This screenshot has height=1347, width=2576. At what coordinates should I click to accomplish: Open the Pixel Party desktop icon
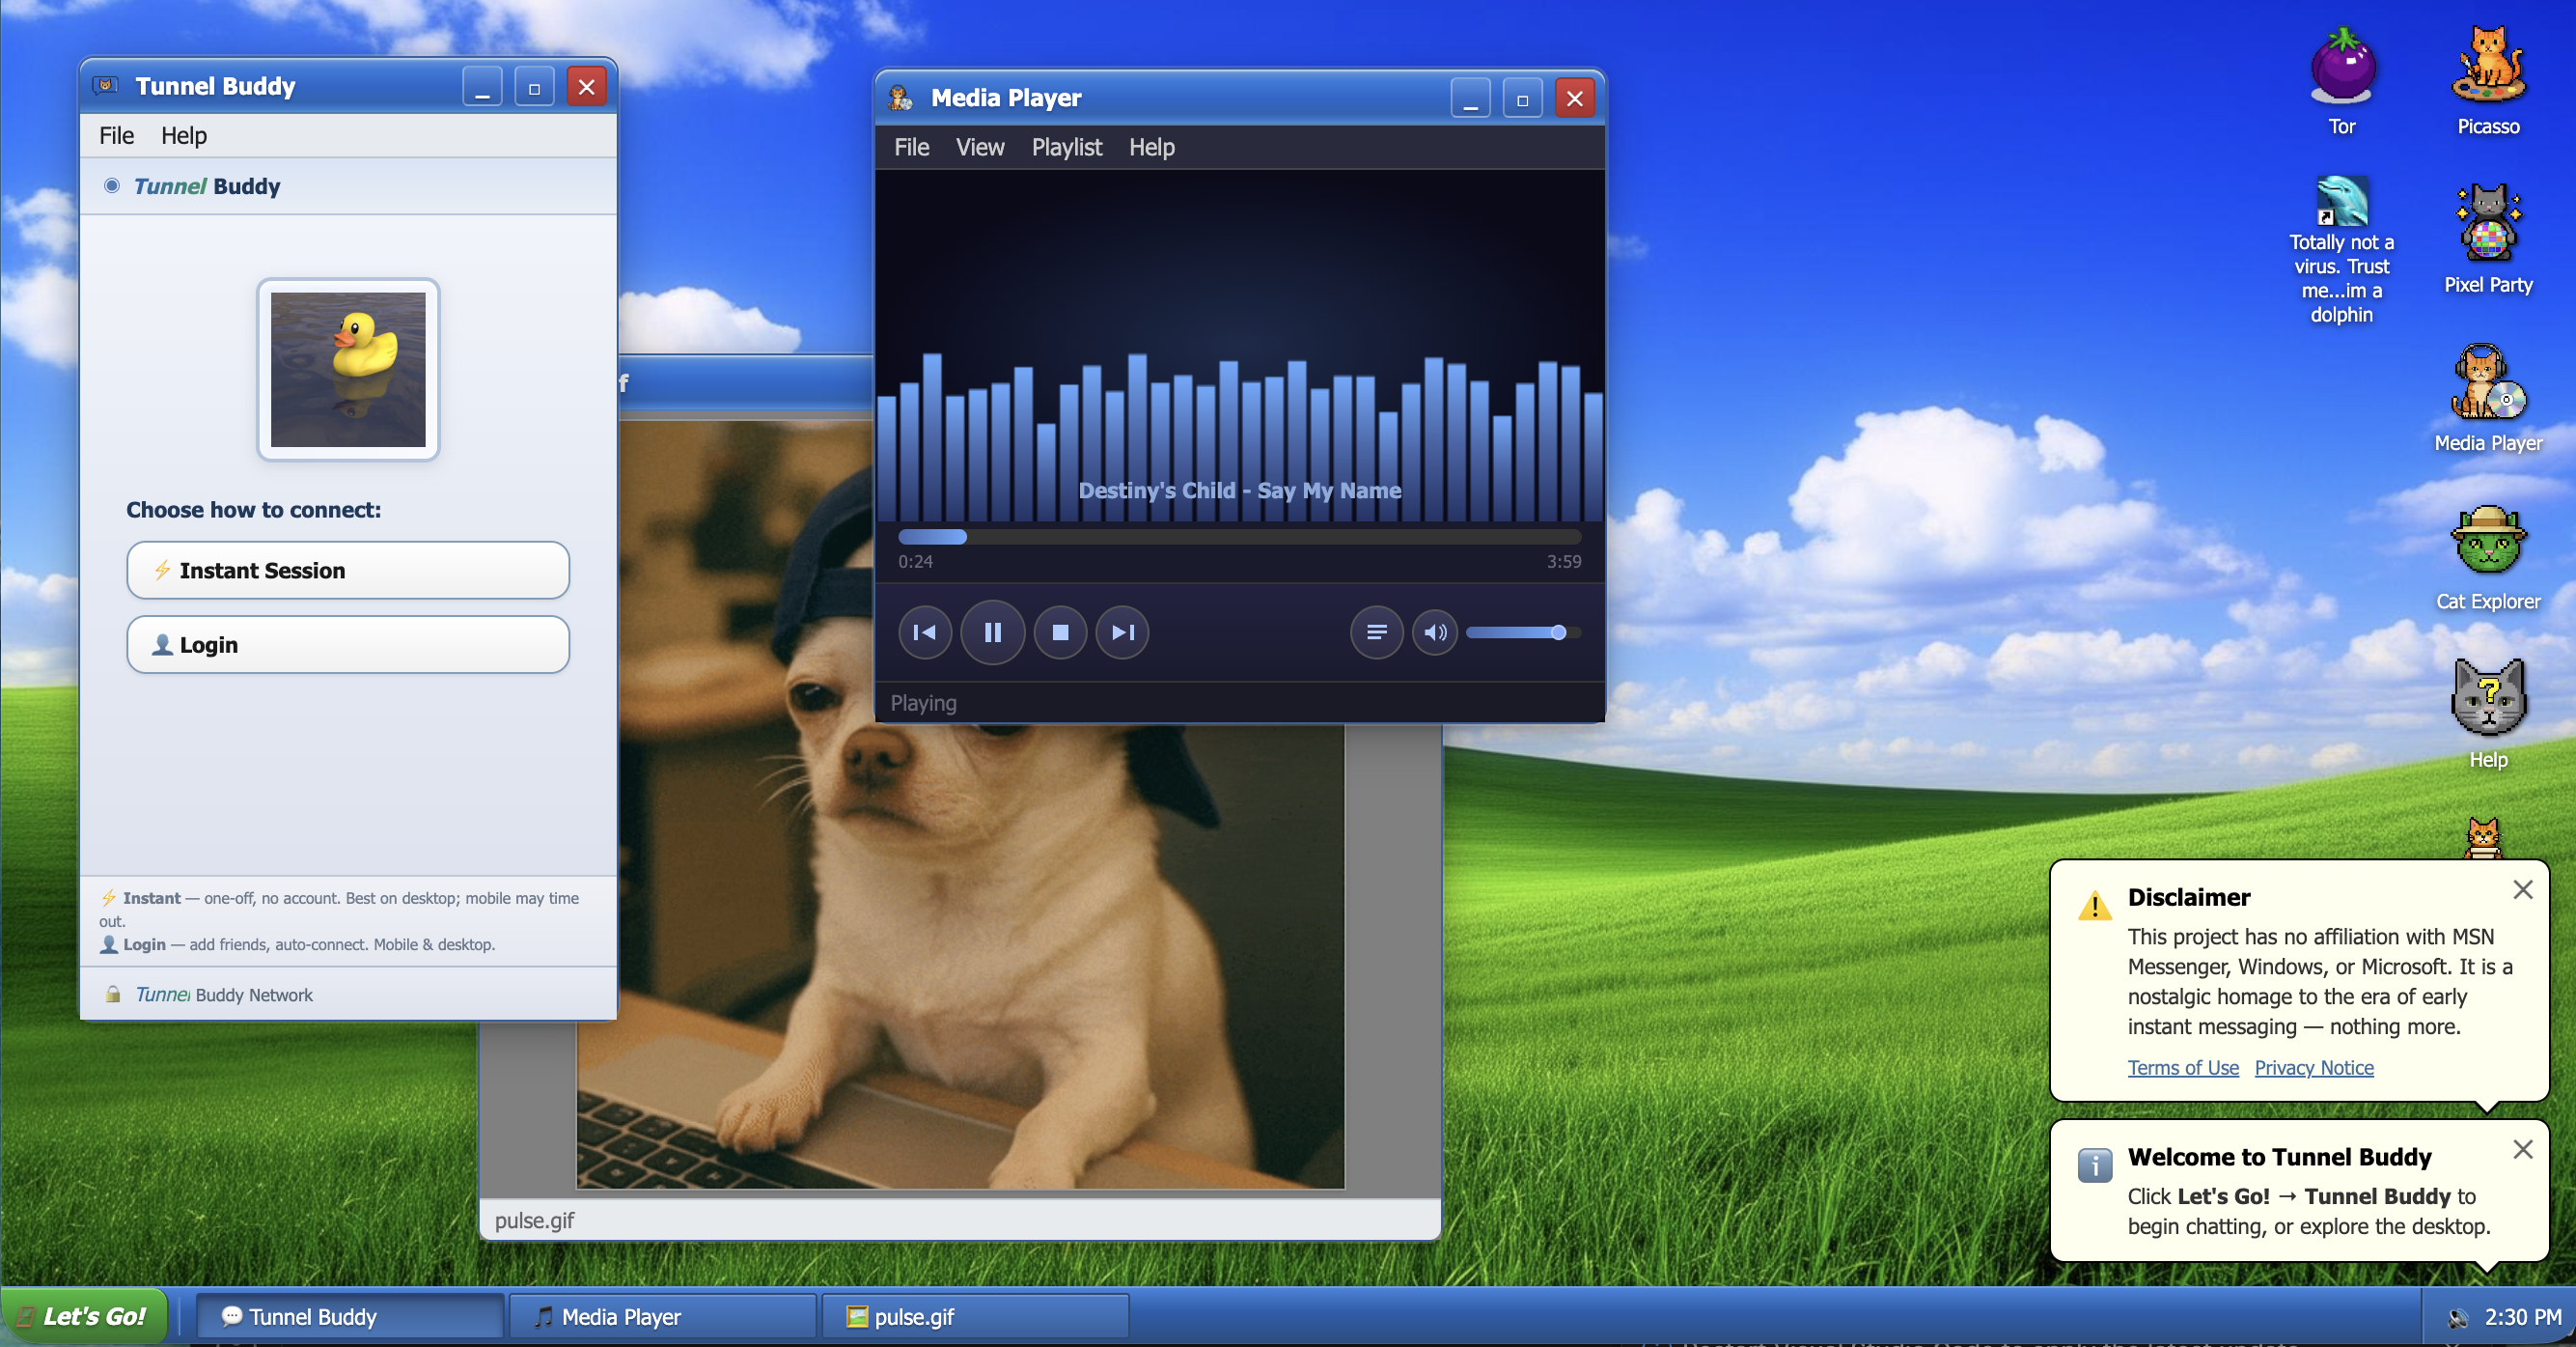[x=2488, y=239]
